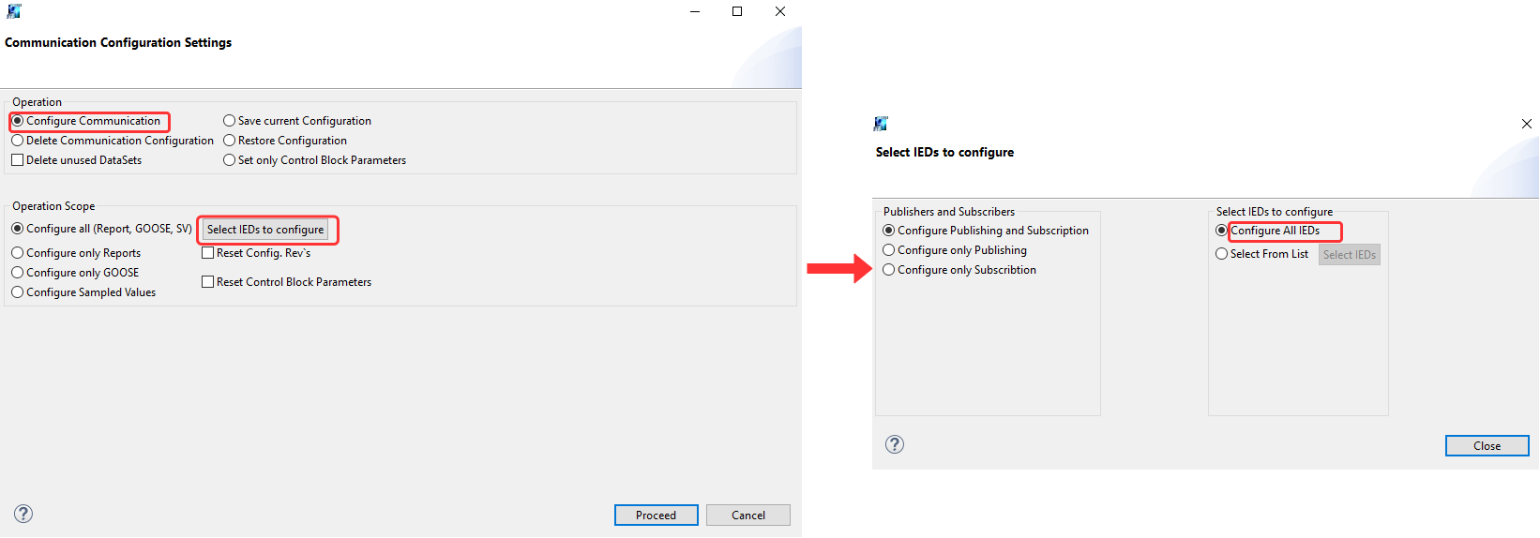Click help icon in Communication Configuration dialog
The height and width of the screenshot is (538, 1540).
23,514
